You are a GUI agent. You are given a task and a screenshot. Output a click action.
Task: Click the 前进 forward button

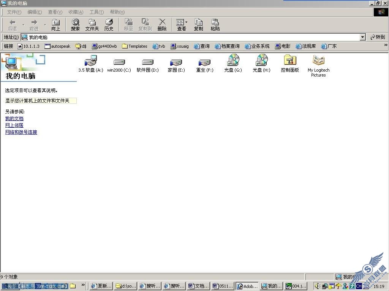[x=34, y=25]
